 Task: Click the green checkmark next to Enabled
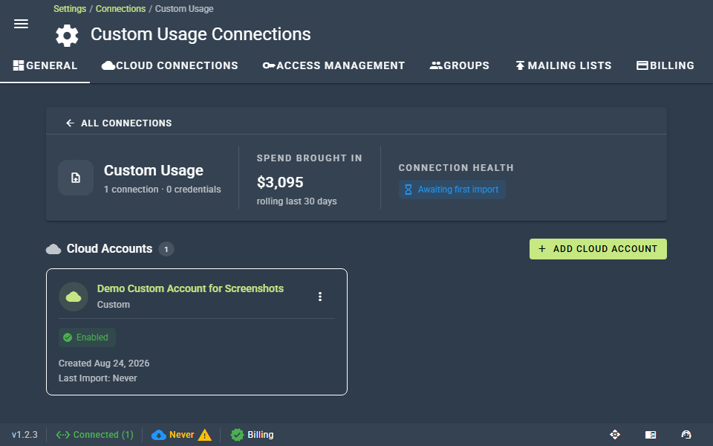pos(68,337)
